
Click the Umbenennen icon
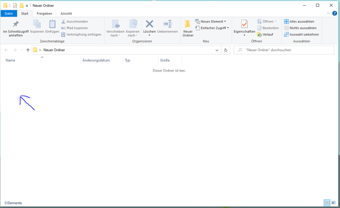pos(168,24)
